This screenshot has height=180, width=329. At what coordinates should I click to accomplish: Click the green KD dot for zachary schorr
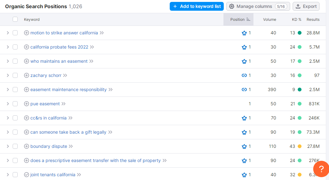[300, 75]
